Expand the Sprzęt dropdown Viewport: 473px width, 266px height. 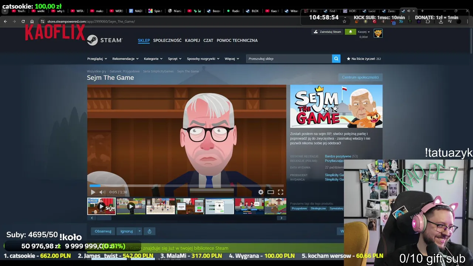coord(174,59)
